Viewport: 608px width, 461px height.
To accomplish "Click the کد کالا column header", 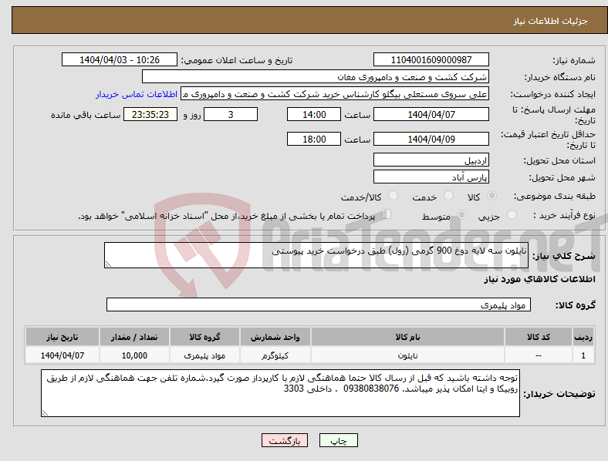I will point(539,337).
